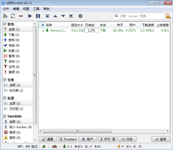
Task: Sort by 名称 column header
Action: point(56,25)
